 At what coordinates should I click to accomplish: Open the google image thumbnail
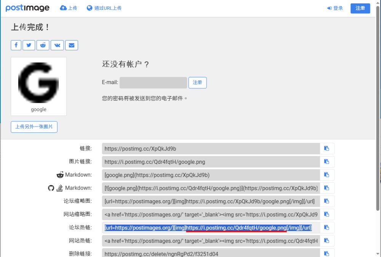click(38, 83)
